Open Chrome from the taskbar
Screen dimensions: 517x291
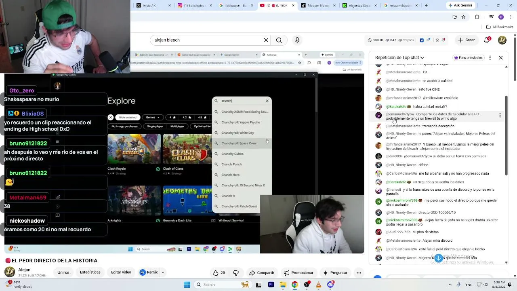pyautogui.click(x=295, y=285)
